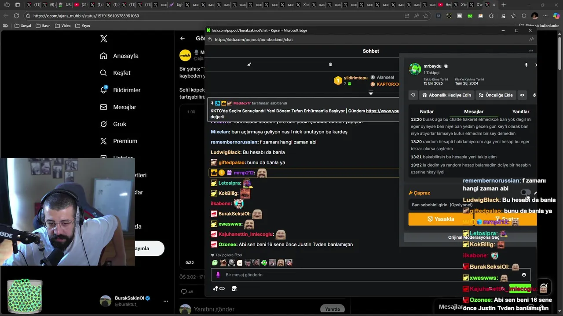Click the browser extensions puzzle icon

click(x=491, y=16)
